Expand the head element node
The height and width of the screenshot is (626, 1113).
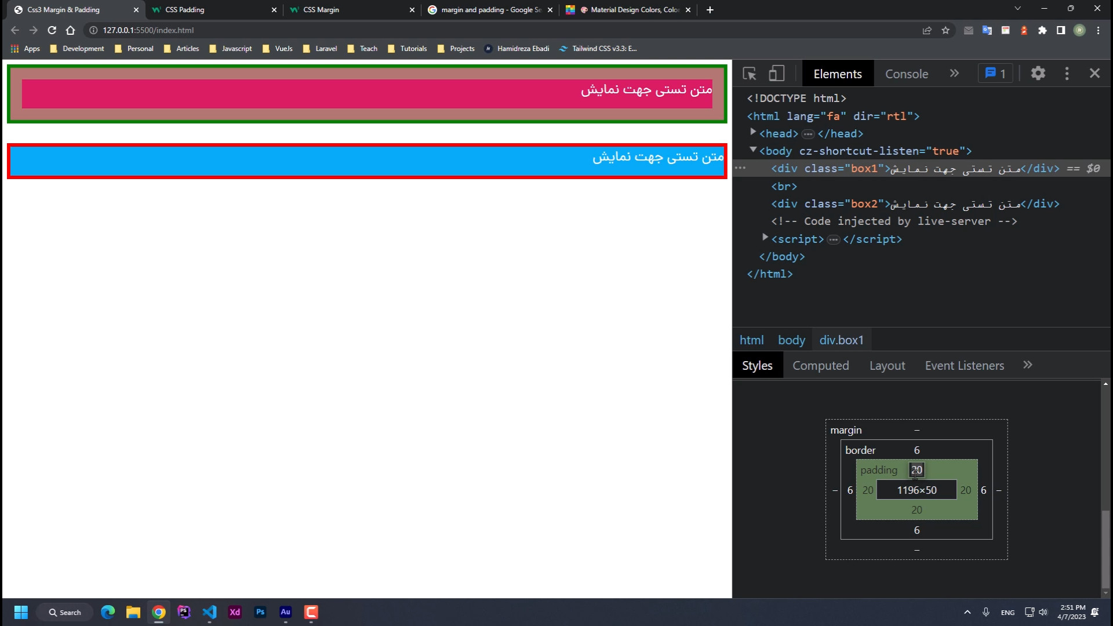pyautogui.click(x=753, y=133)
